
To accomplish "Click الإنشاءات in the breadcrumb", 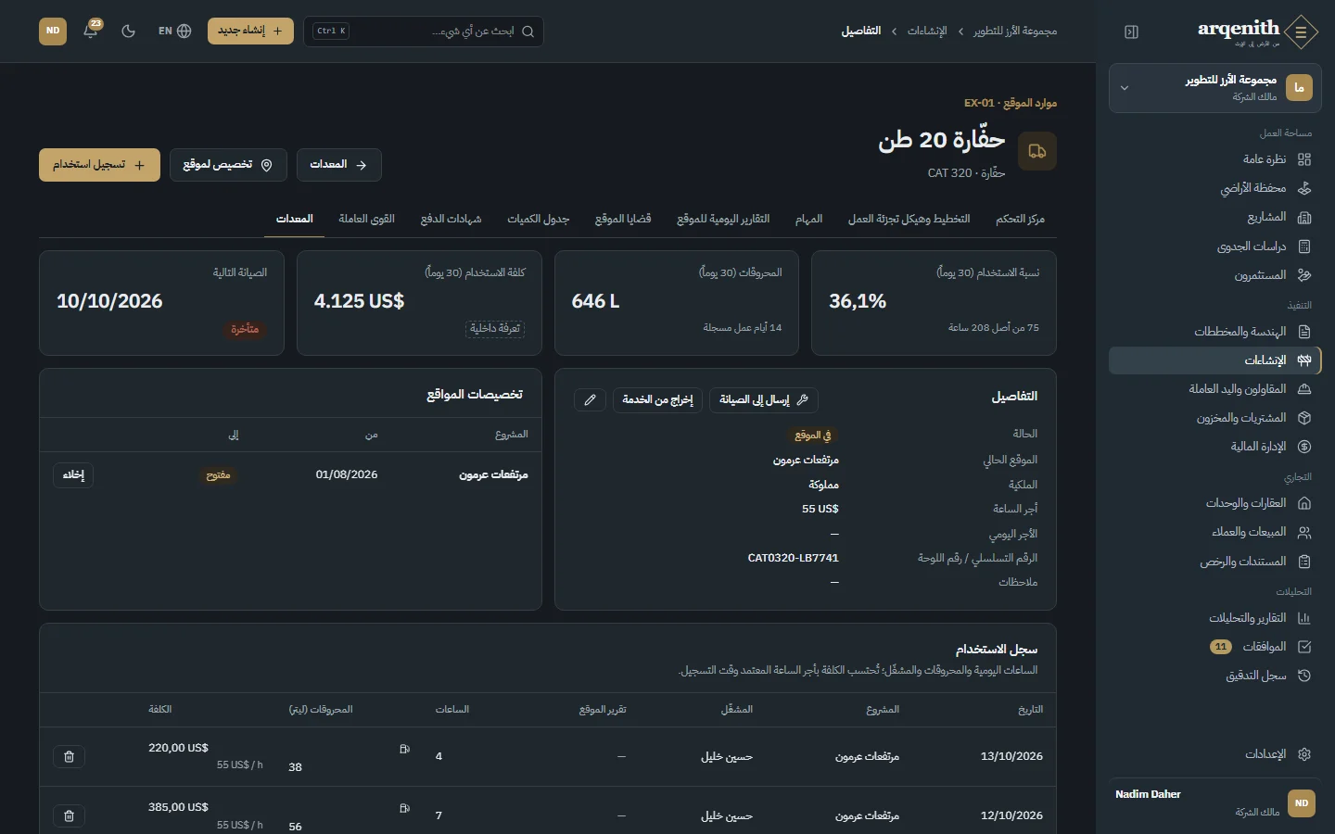I will tap(927, 32).
